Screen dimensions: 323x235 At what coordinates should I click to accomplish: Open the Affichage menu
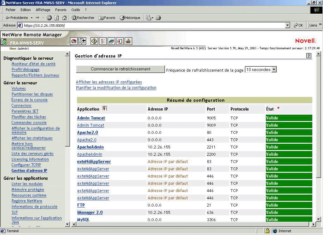43,10
